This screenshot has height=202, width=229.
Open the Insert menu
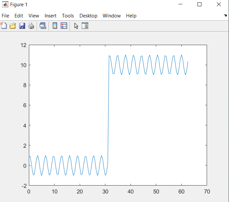click(51, 16)
